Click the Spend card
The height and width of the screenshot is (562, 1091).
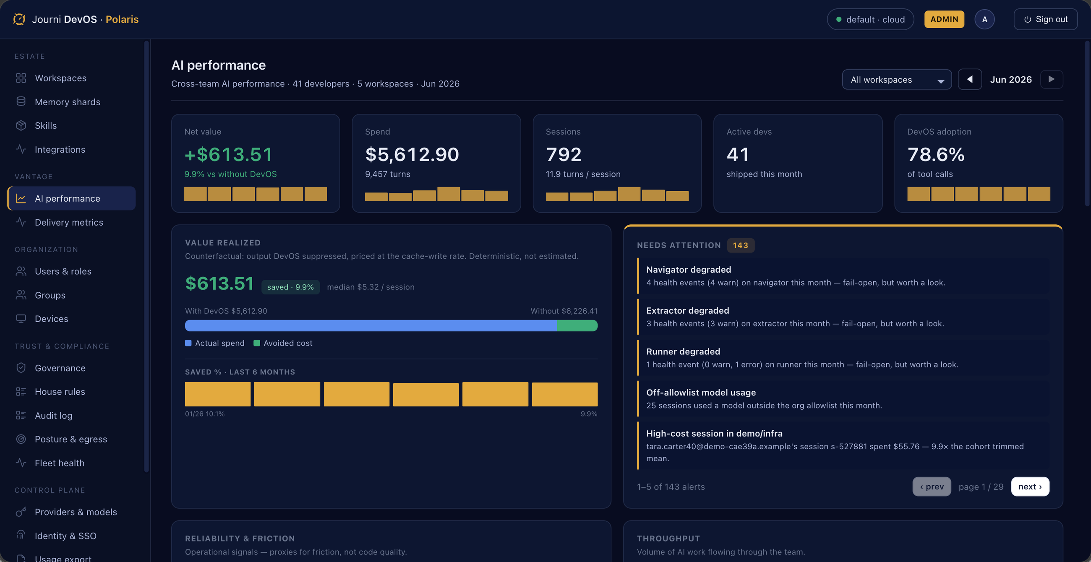436,163
